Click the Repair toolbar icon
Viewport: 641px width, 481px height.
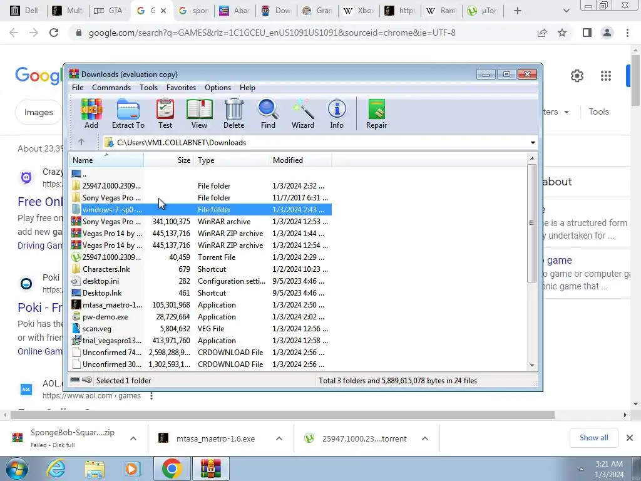pos(376,114)
